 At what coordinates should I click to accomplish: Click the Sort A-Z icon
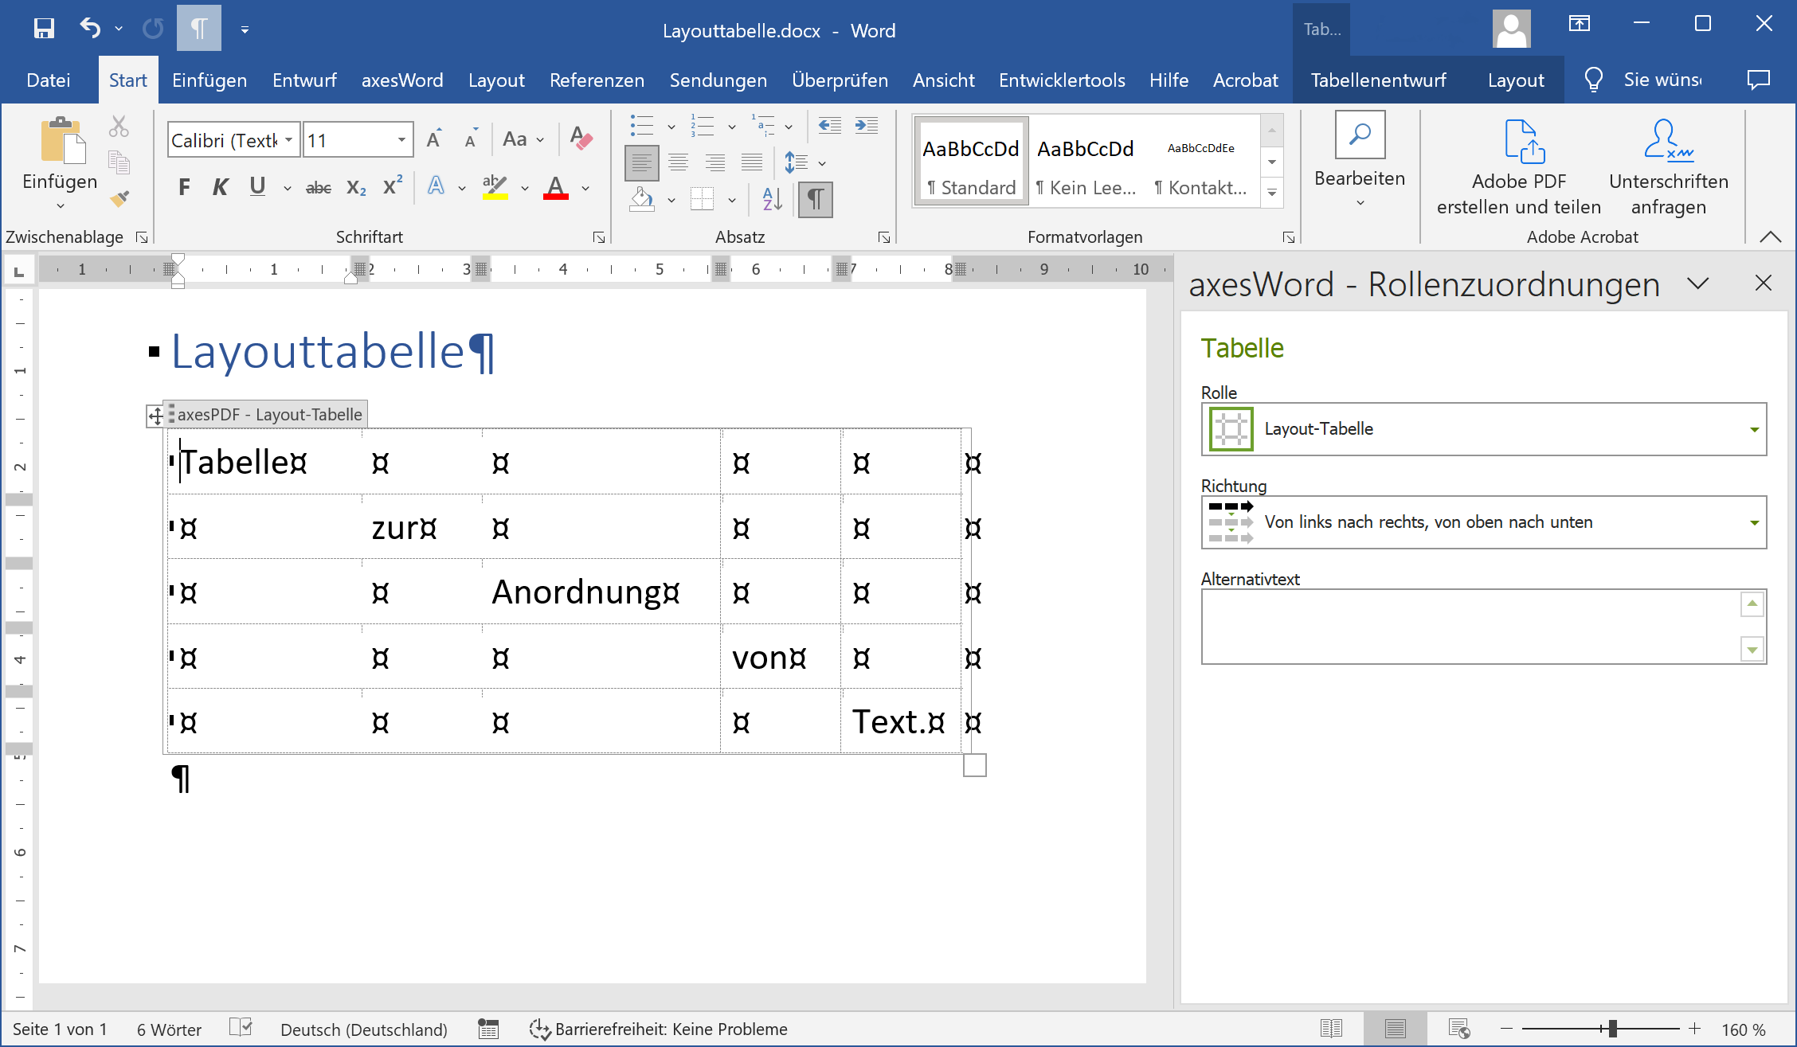tap(772, 199)
